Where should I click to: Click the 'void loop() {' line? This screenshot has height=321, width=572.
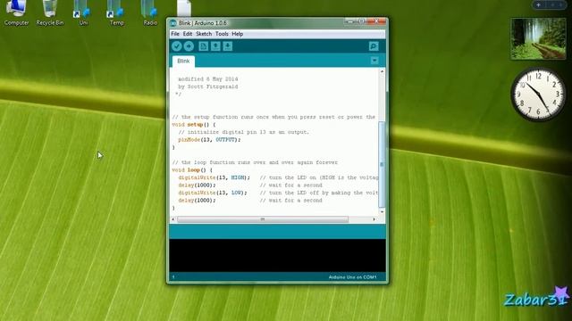click(192, 170)
